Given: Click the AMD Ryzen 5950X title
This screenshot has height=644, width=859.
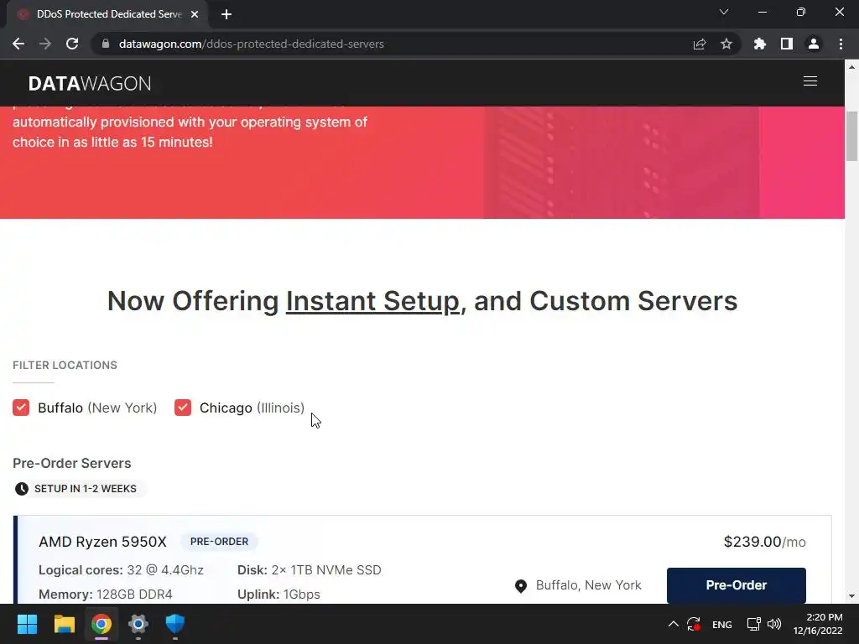Looking at the screenshot, I should point(102,542).
